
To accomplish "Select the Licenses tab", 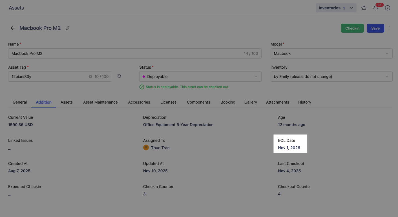I will click(168, 102).
